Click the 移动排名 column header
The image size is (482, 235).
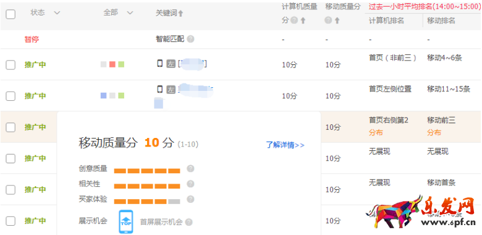coord(441,20)
